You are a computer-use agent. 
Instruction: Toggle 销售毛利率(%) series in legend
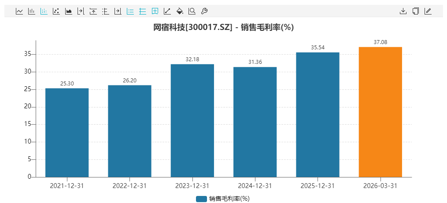tap(229, 199)
